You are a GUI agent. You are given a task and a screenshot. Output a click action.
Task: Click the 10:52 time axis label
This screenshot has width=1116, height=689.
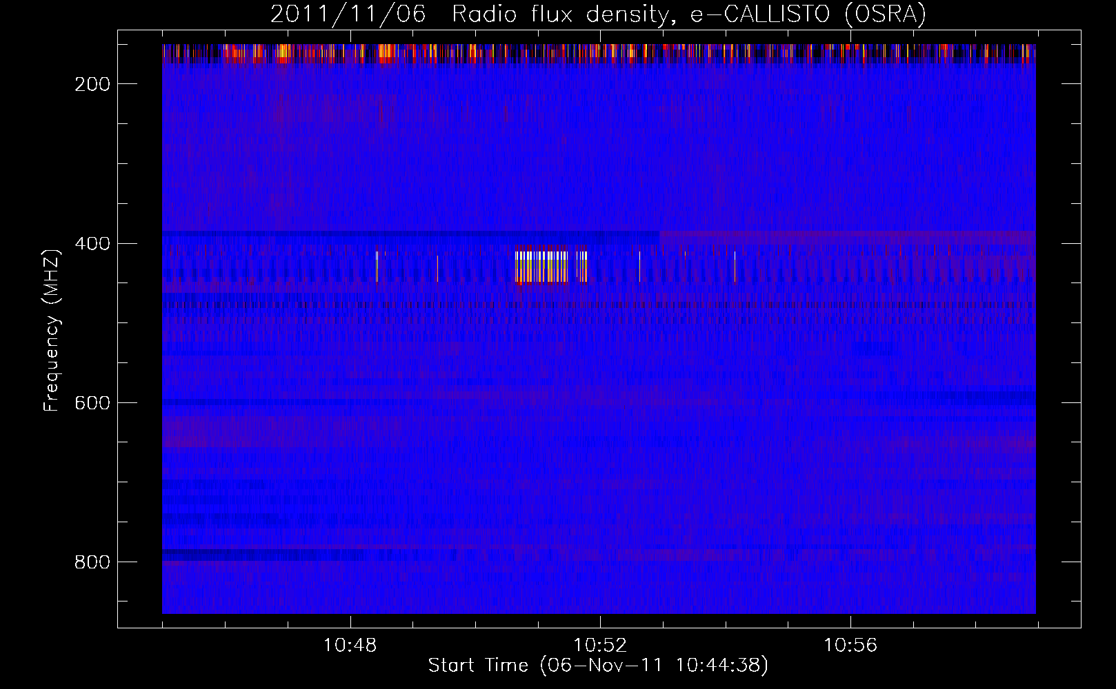[x=600, y=646]
